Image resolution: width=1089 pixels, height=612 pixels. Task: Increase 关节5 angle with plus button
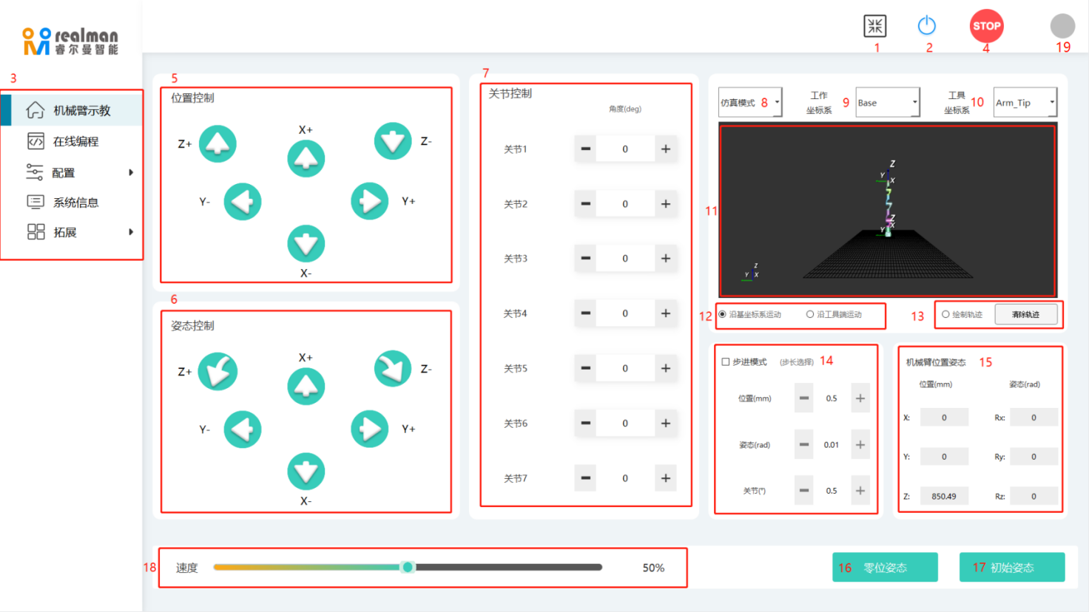666,368
